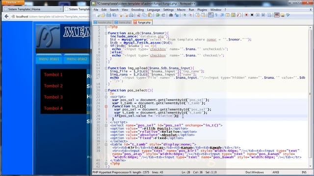The height and width of the screenshot is (176, 314).
Task: Click the Dos\Windows status entry
Action: [x=255, y=172]
